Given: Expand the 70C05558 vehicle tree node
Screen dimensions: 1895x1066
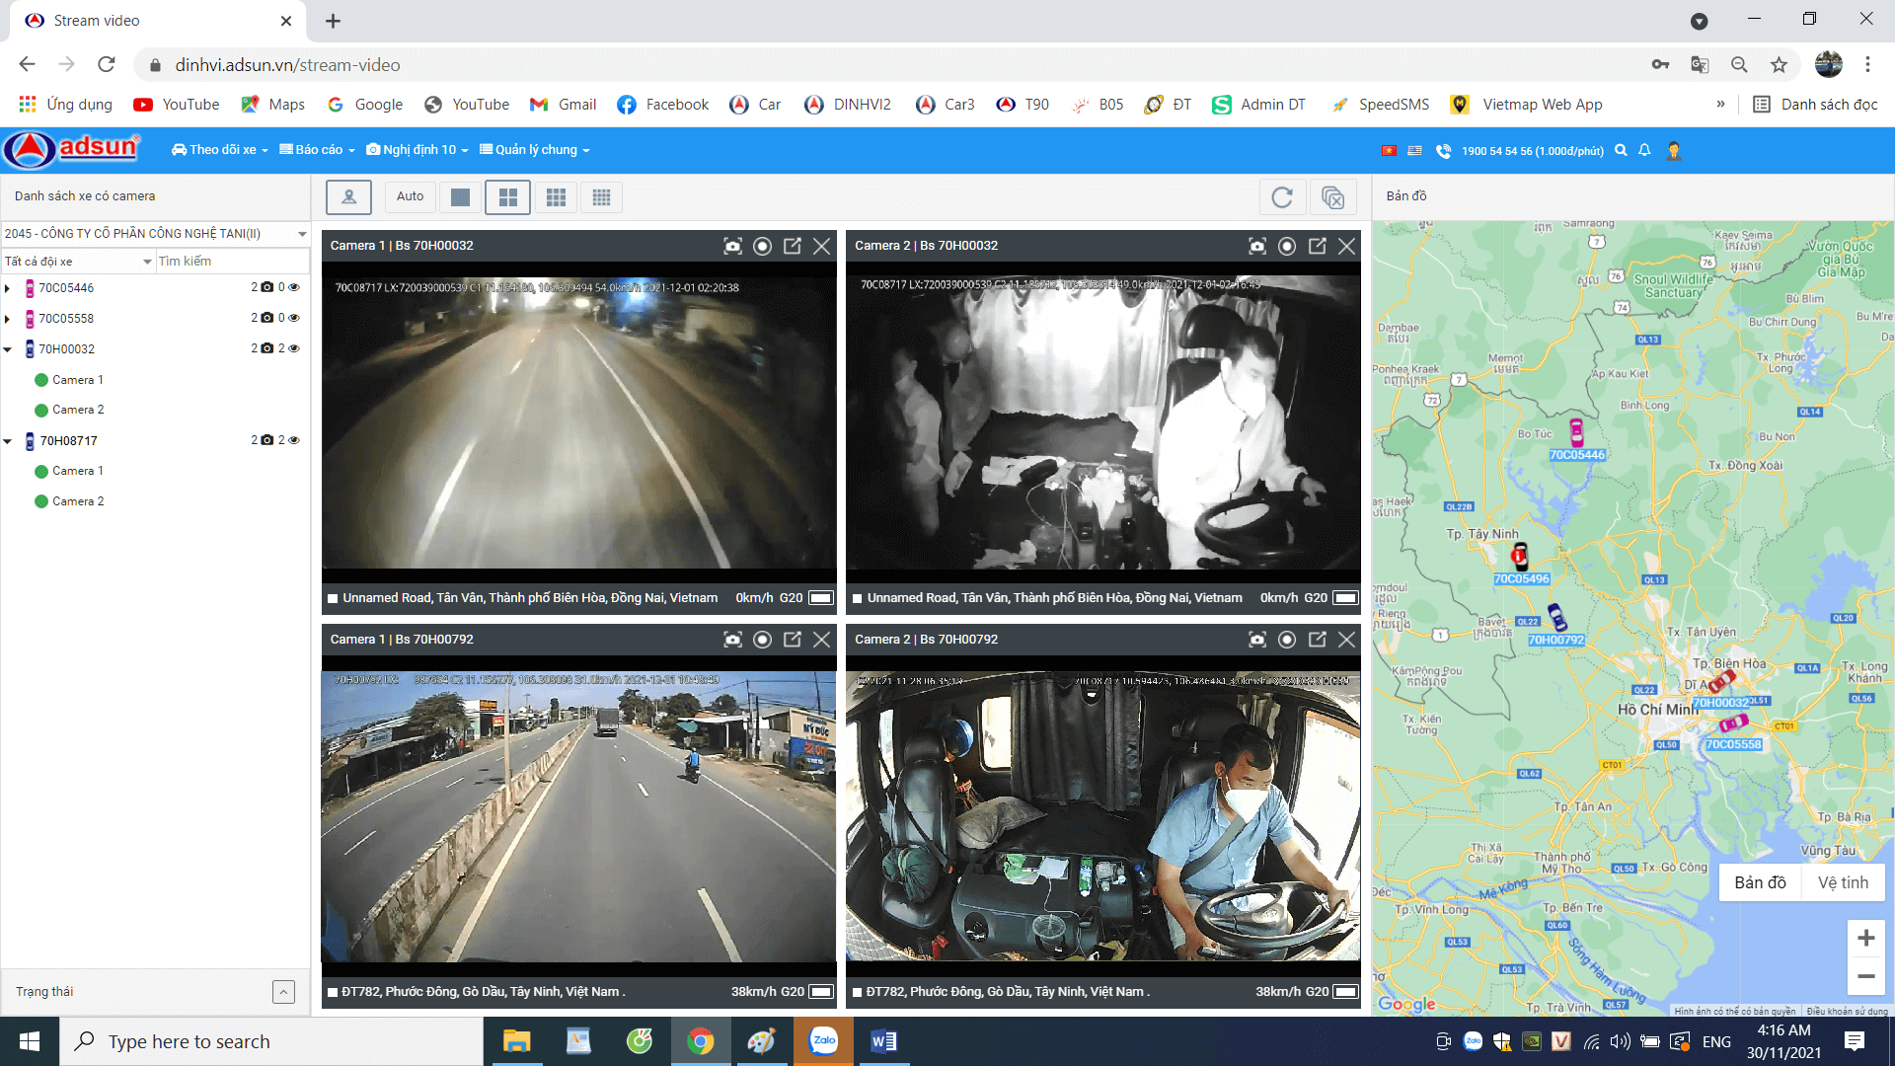Looking at the screenshot, I should (8, 319).
